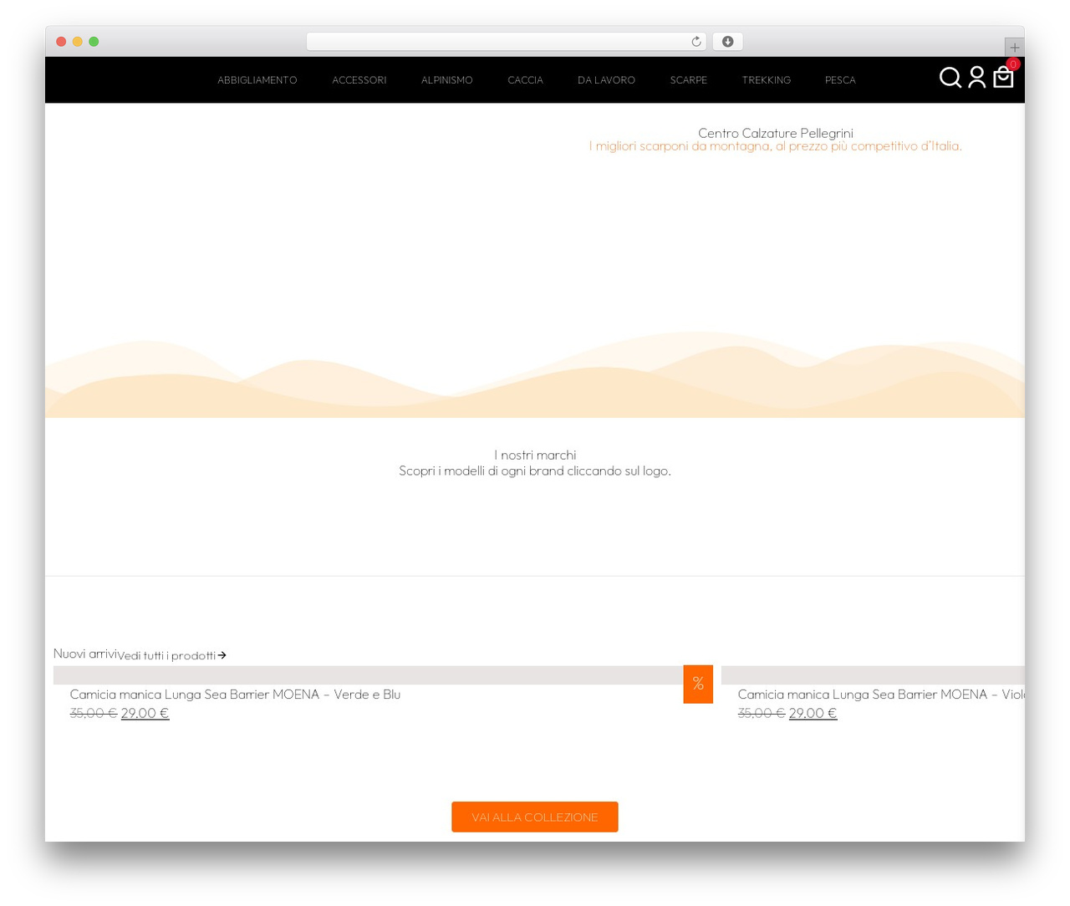Open the MOENA Verde e Blu shirt product
Image resolution: width=1070 pixels, height=906 pixels.
236,695
